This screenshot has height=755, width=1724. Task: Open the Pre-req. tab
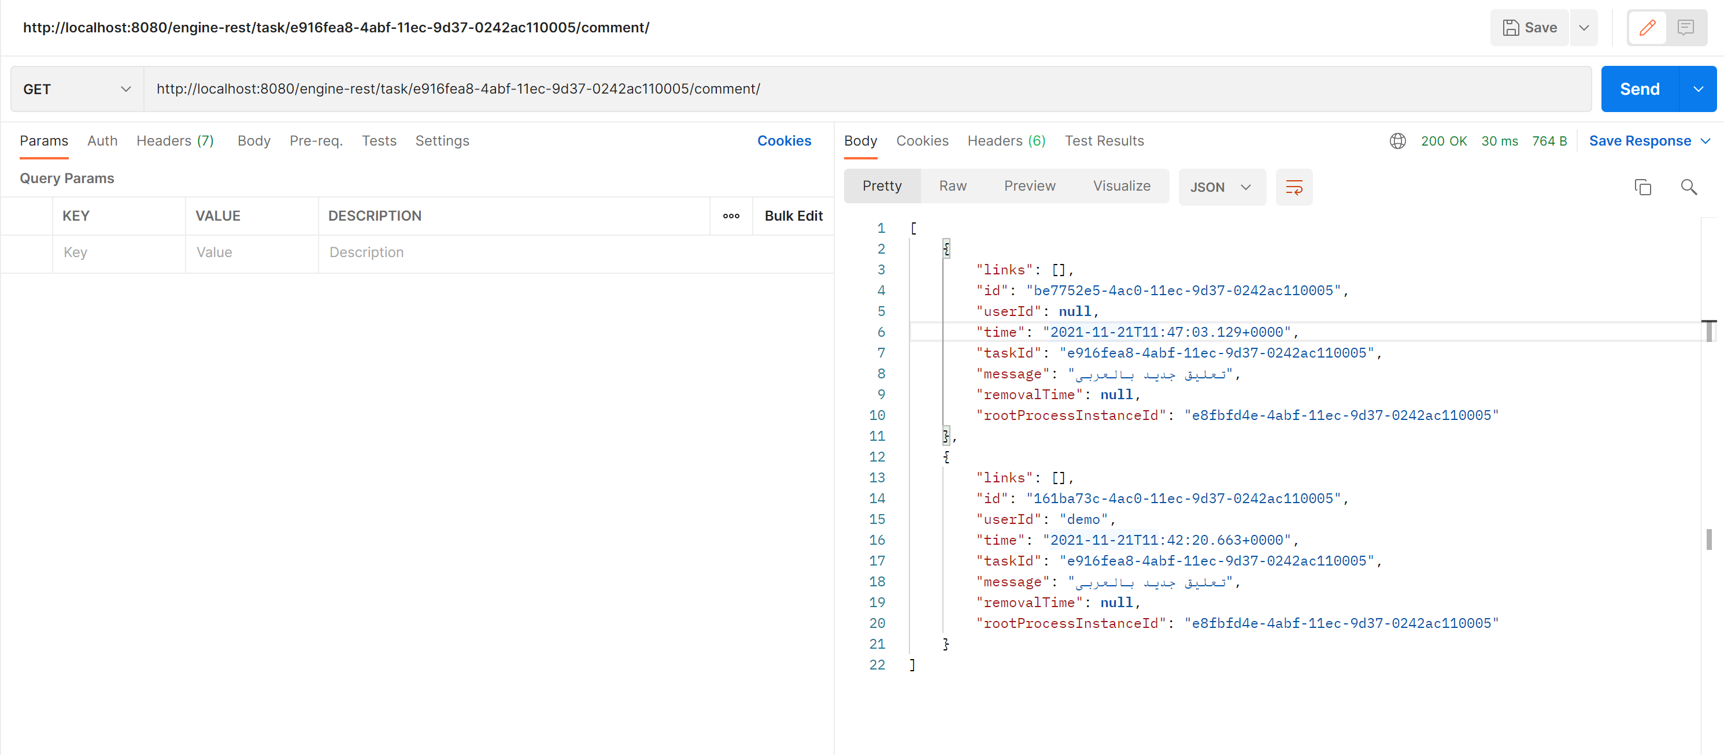coord(316,141)
